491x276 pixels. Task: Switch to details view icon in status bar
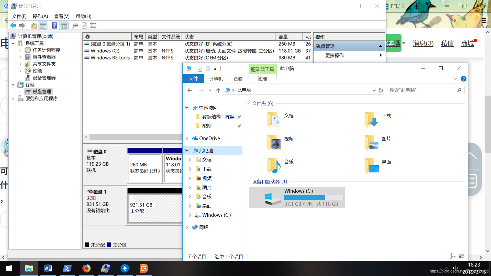click(453, 256)
